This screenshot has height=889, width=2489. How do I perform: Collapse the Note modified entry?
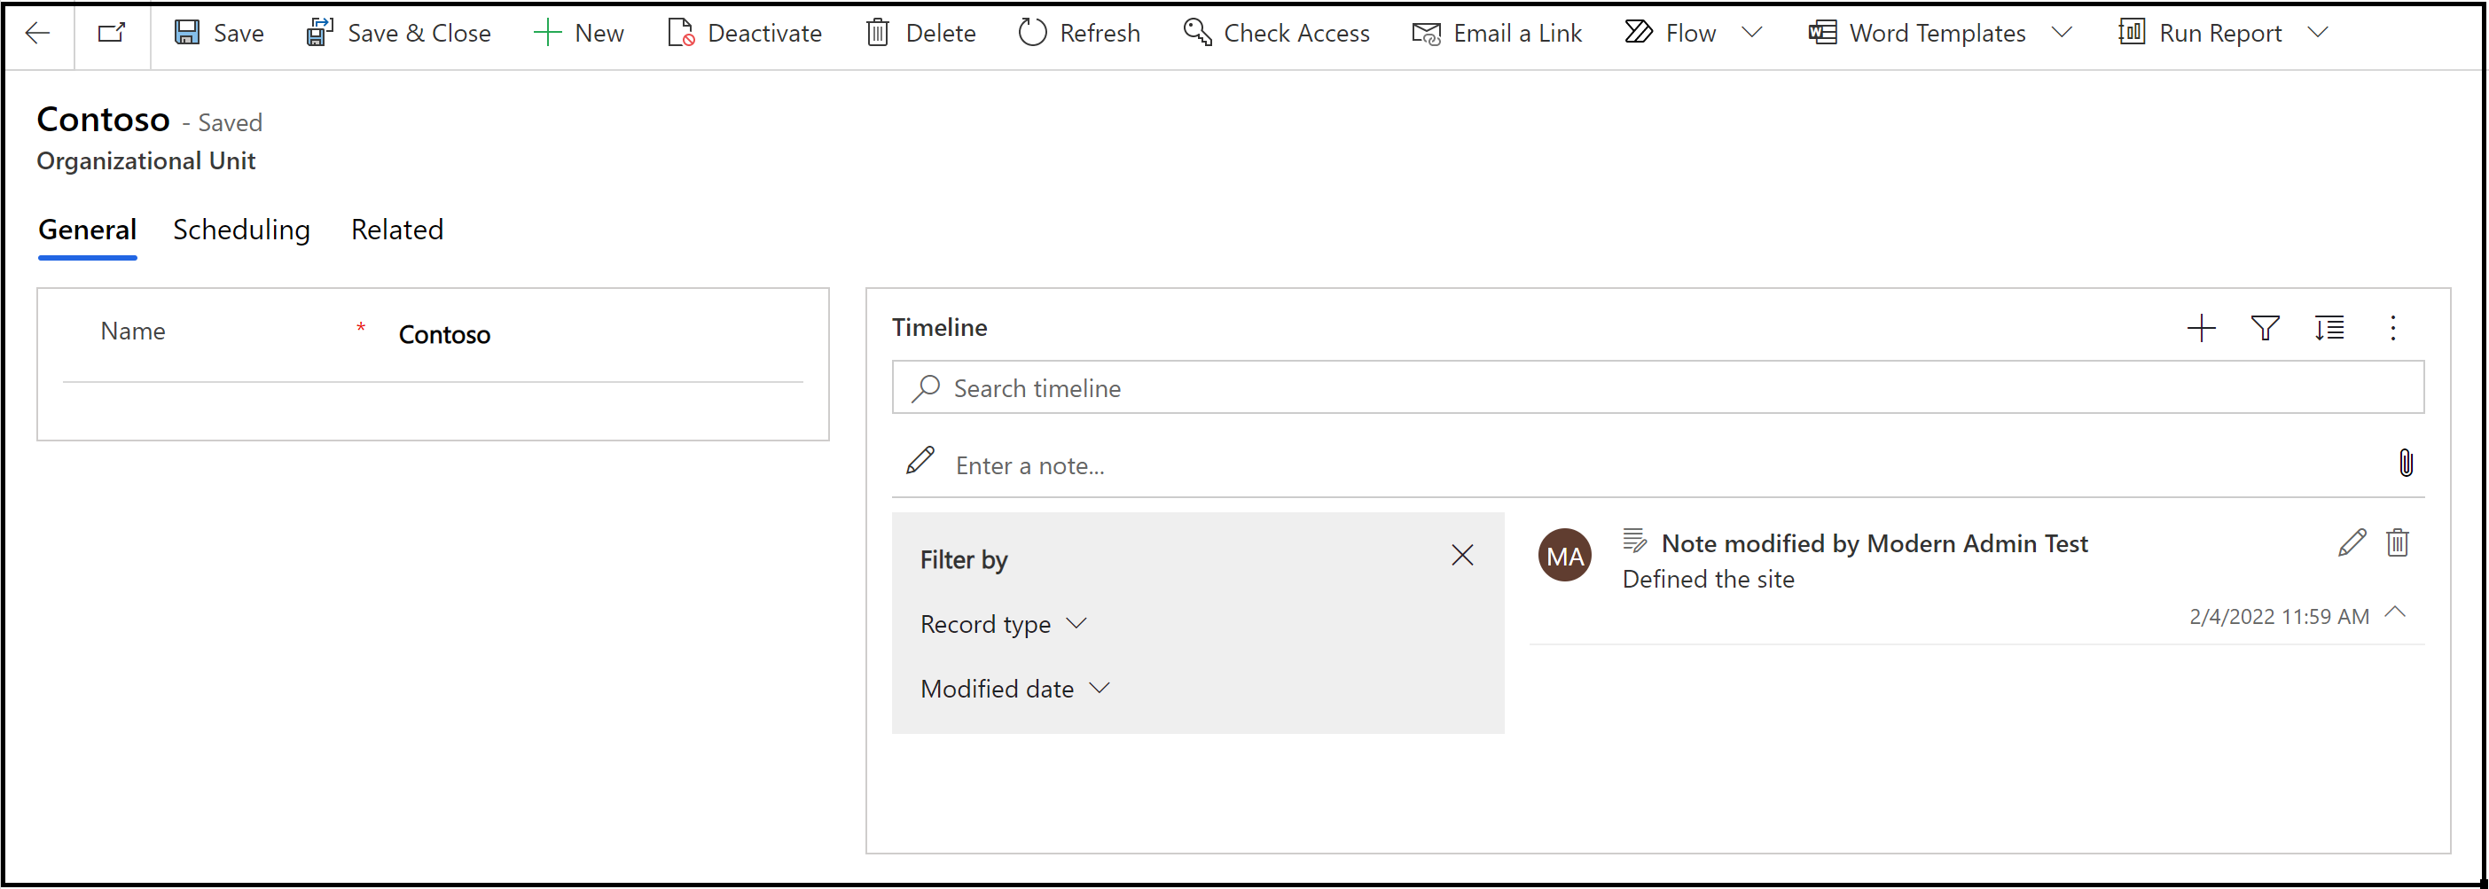[2396, 612]
